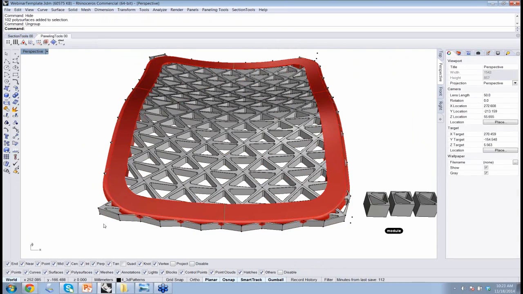Viewport: 523px width, 294px height.
Task: Browse wallpaper filename with ellipsis button
Action: tap(515, 163)
